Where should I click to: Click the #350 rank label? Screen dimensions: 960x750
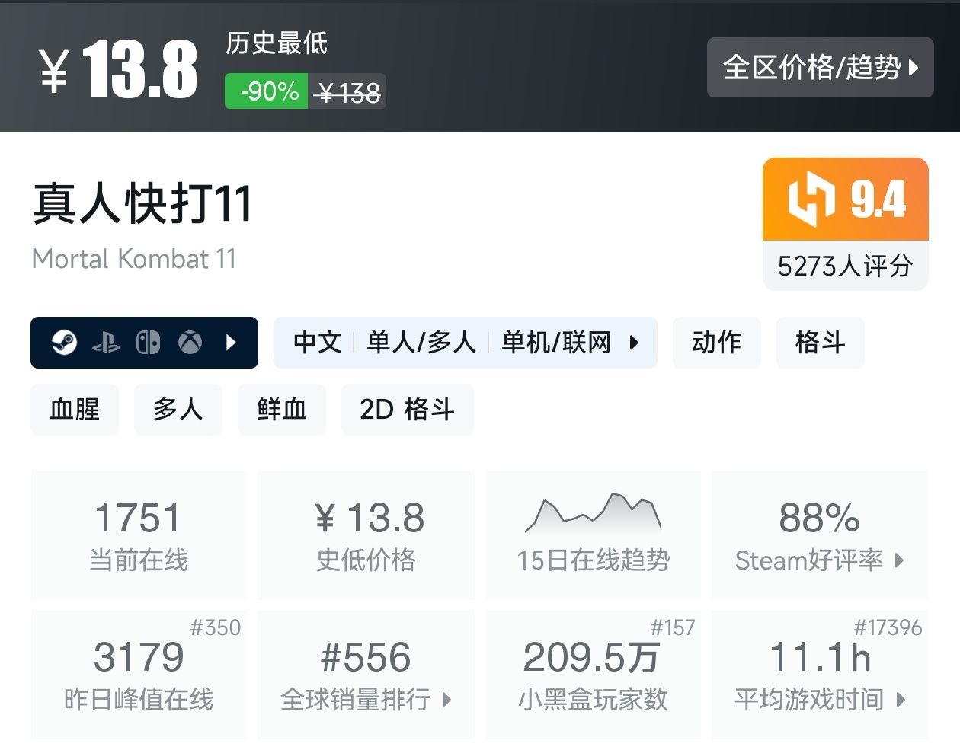pyautogui.click(x=216, y=627)
